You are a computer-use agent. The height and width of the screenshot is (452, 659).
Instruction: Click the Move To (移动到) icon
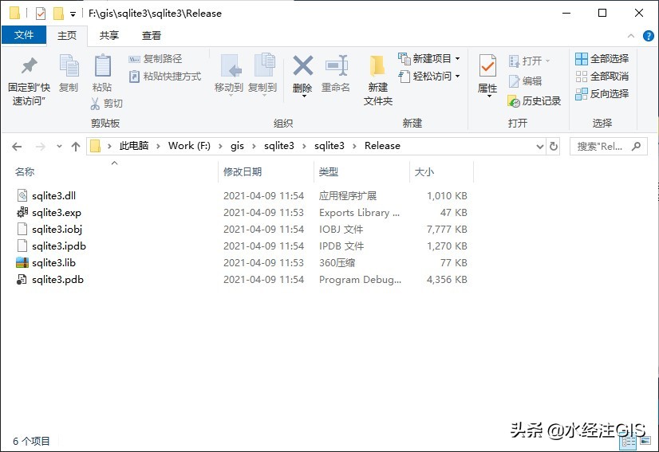click(231, 66)
